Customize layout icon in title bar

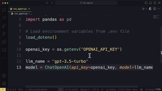click(x=159, y=3)
